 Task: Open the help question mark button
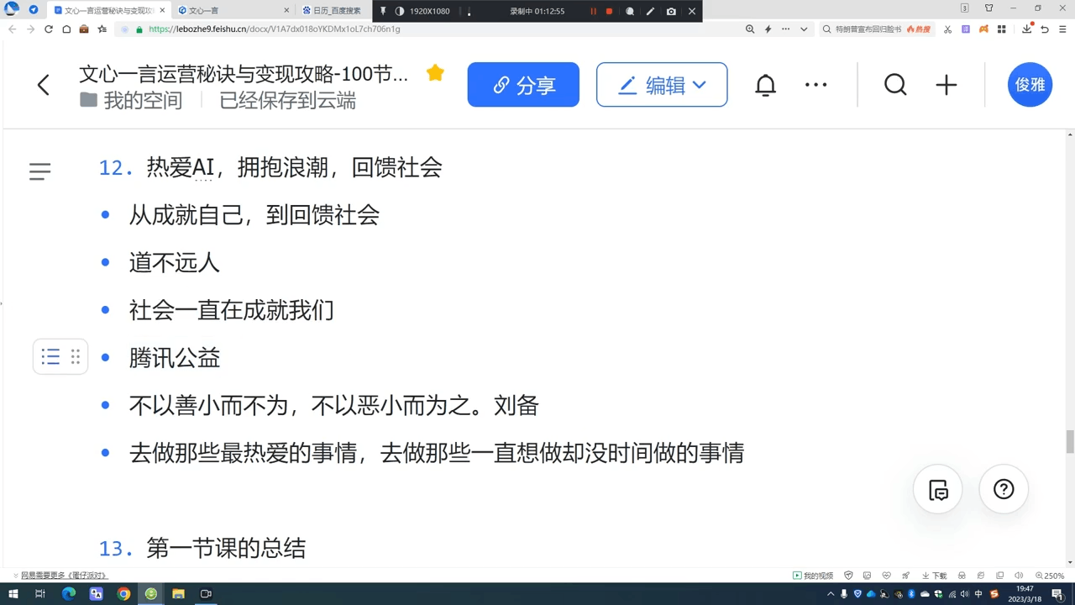click(x=1004, y=490)
